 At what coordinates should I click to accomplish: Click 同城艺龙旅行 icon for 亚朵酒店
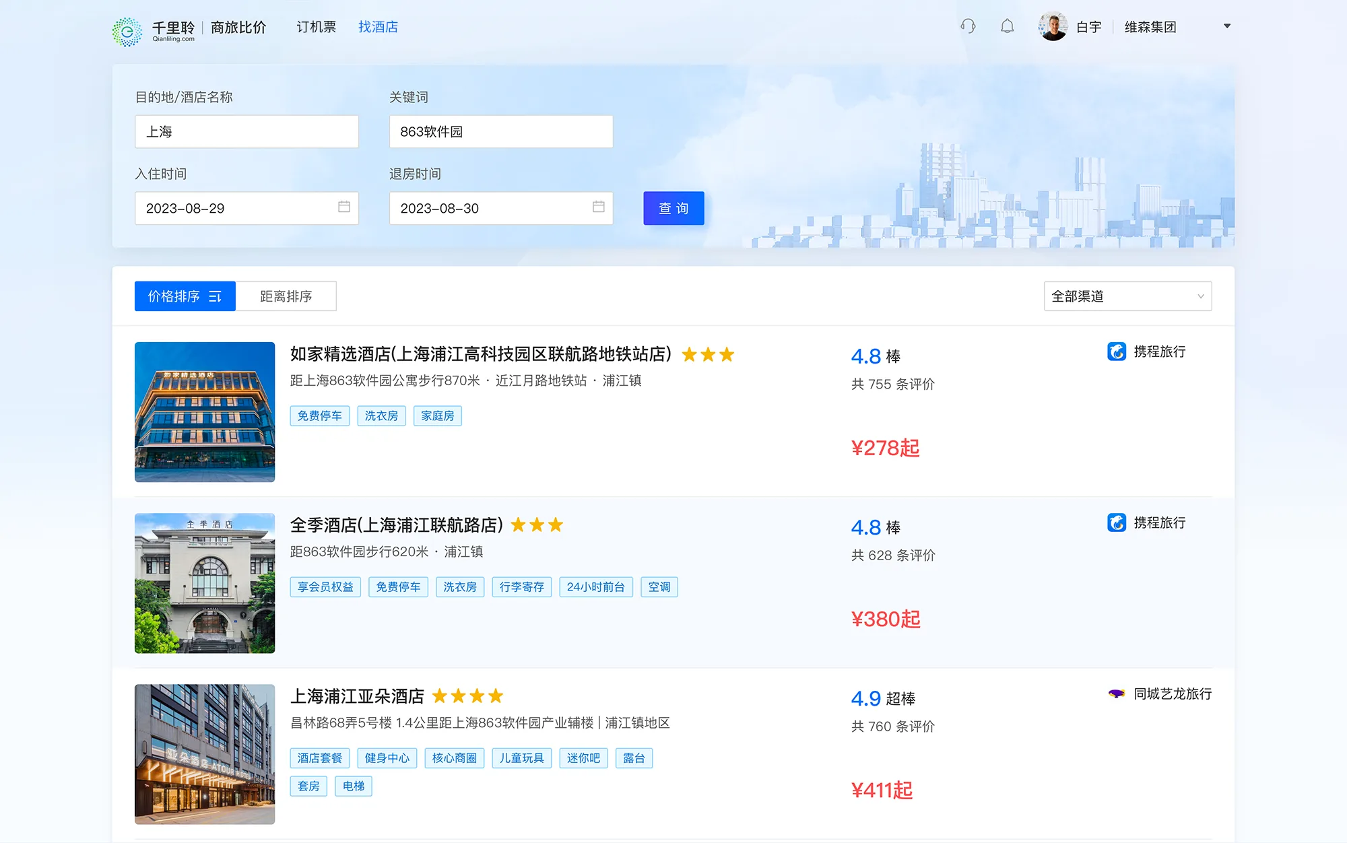1117,694
